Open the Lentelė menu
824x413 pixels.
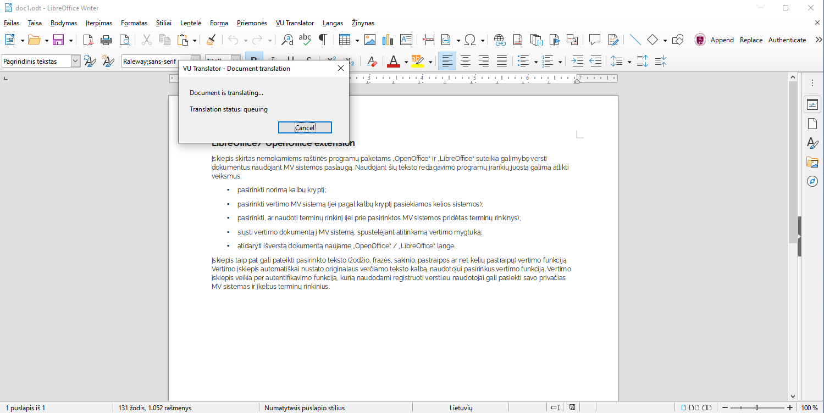[x=191, y=23]
